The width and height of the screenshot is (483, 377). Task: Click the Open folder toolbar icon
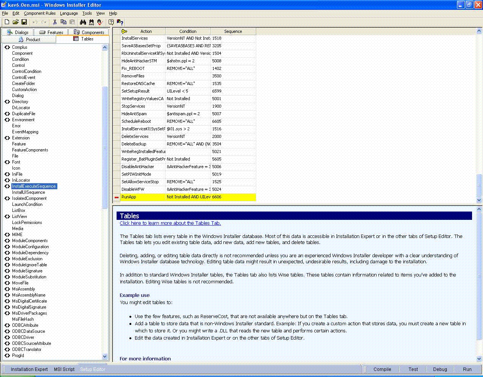(15, 22)
